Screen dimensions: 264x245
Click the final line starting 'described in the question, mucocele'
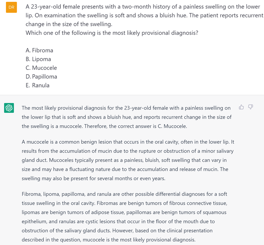point(108,240)
